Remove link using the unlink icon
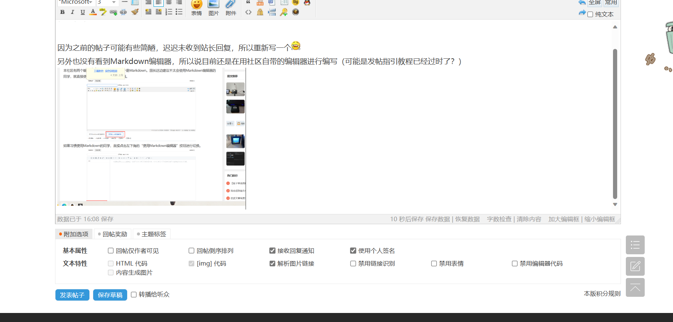Screen dimensions: 673x322 123,12
